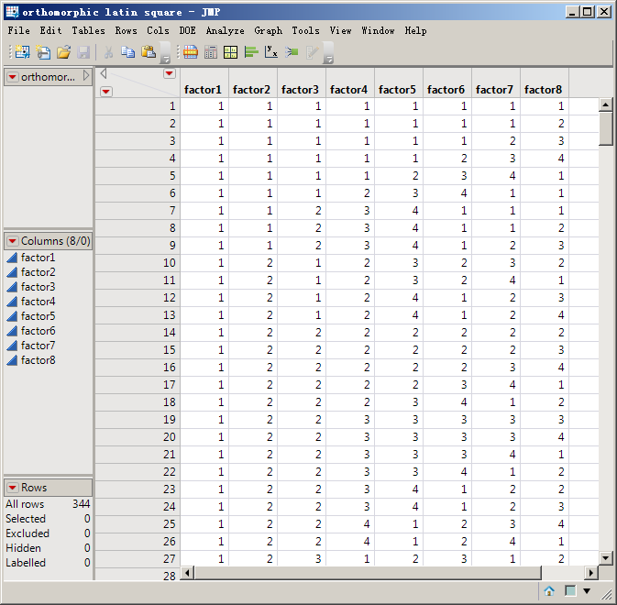This screenshot has width=617, height=605.
Task: Click horizontal scrollbar left arrow
Action: pos(187,573)
